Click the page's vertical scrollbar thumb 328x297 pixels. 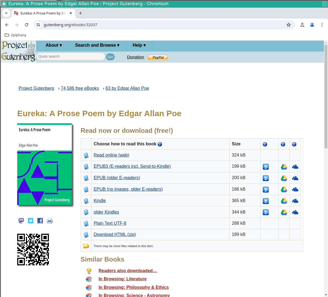coord(326,97)
